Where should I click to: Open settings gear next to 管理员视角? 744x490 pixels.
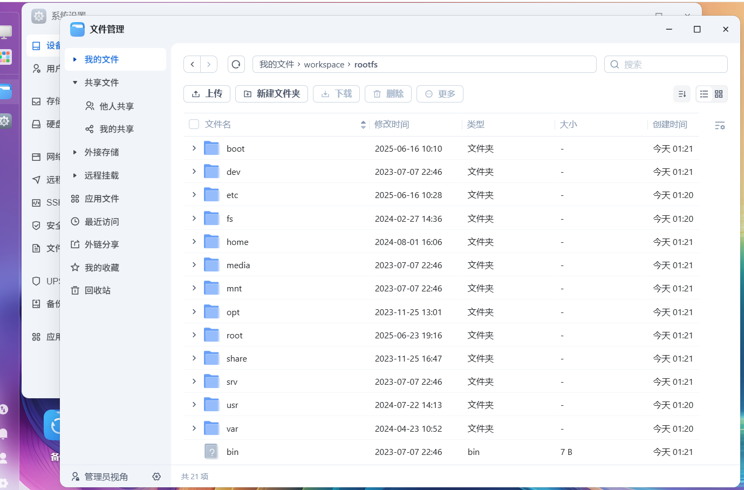156,477
